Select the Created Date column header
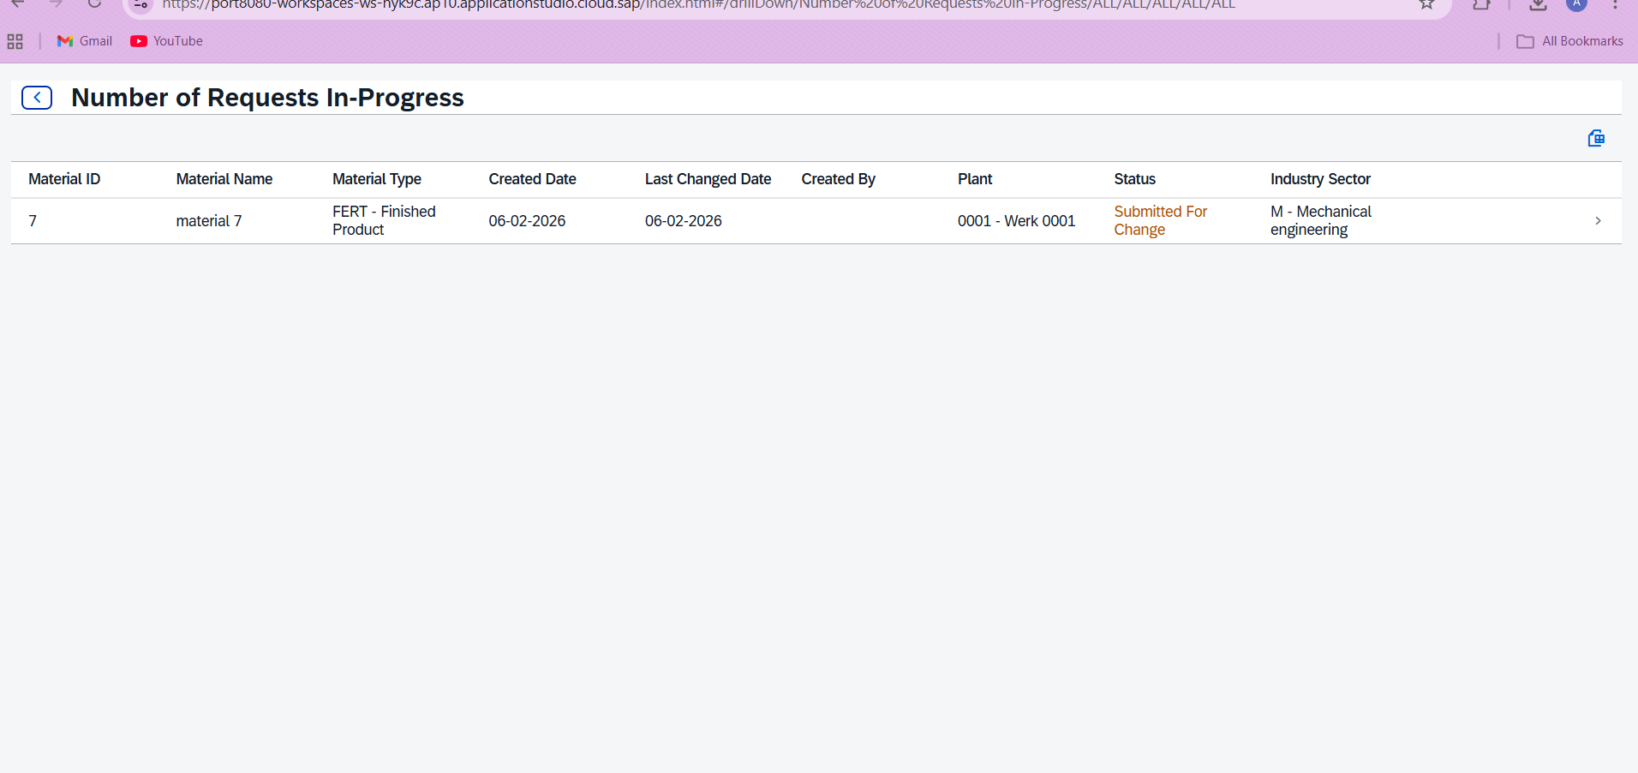 532,179
